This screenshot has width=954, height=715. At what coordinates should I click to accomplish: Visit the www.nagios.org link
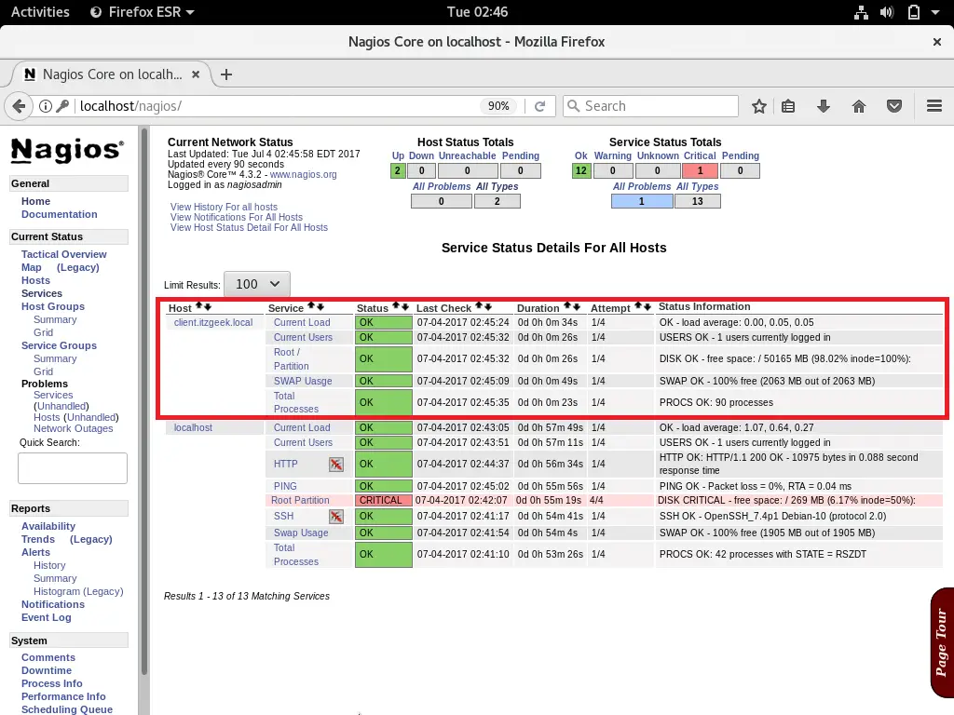(x=303, y=174)
